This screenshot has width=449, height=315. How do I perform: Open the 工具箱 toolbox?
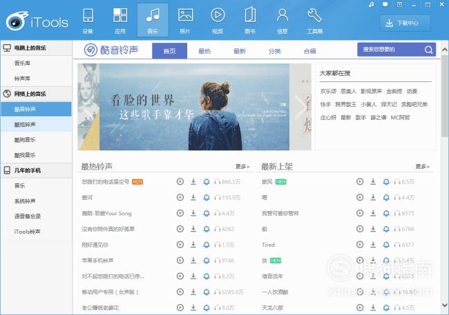pyautogui.click(x=315, y=21)
